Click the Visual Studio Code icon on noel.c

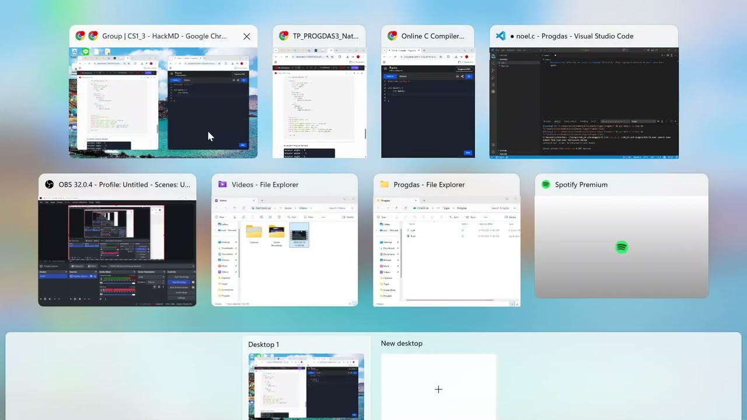[x=501, y=36]
